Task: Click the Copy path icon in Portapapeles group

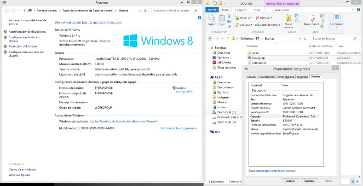Action: 229,21
